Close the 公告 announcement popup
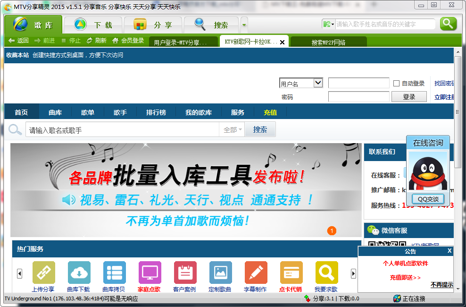The image size is (466, 307). pyautogui.click(x=449, y=251)
